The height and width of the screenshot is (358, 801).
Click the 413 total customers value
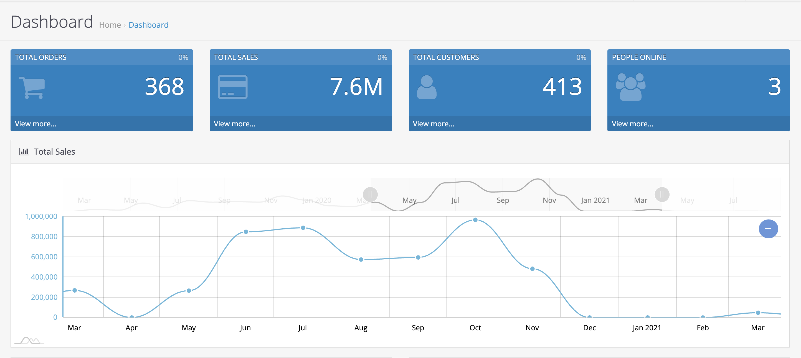click(562, 86)
